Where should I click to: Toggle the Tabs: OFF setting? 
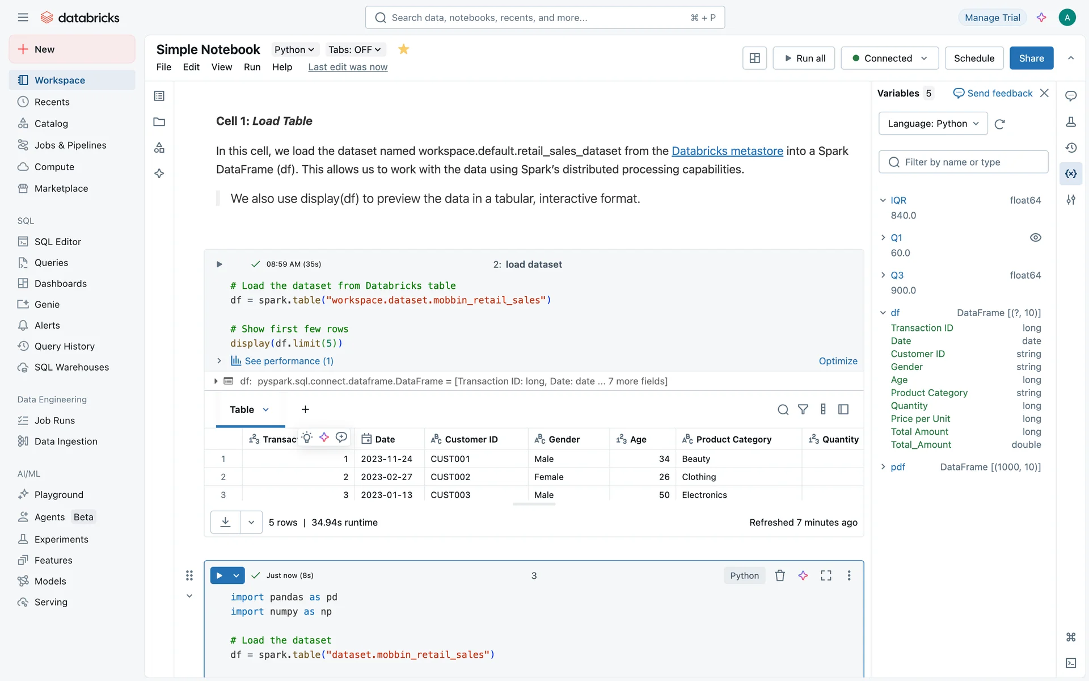(x=354, y=49)
